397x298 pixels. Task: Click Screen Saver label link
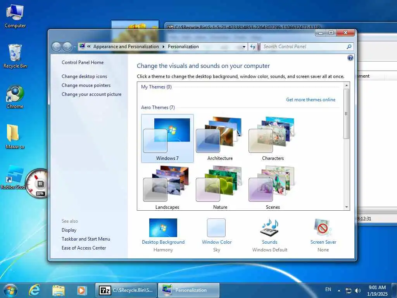[323, 242]
